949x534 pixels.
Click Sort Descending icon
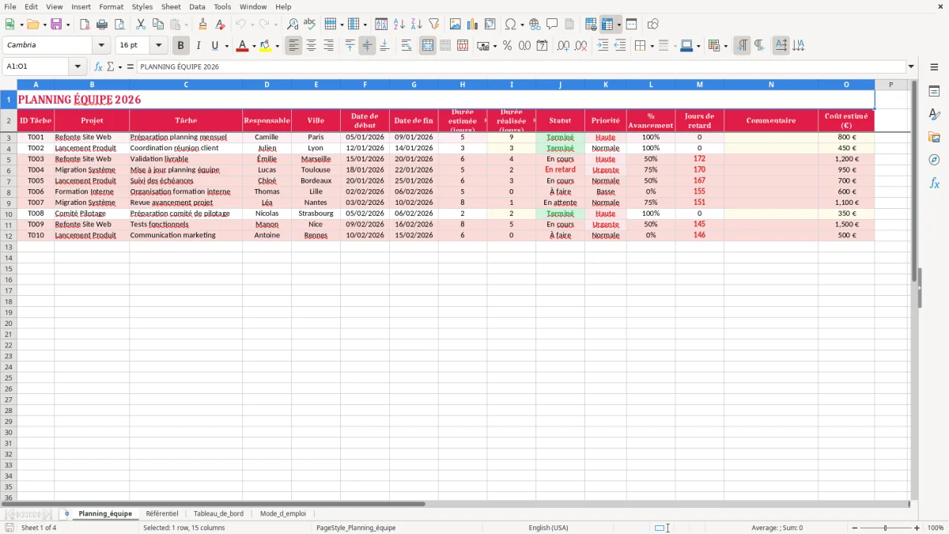417,25
